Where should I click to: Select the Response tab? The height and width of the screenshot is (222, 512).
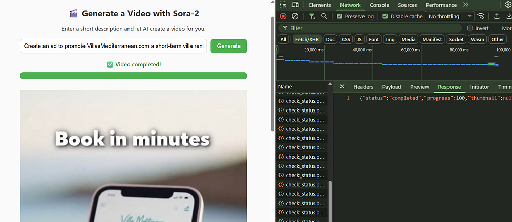pyautogui.click(x=450, y=87)
